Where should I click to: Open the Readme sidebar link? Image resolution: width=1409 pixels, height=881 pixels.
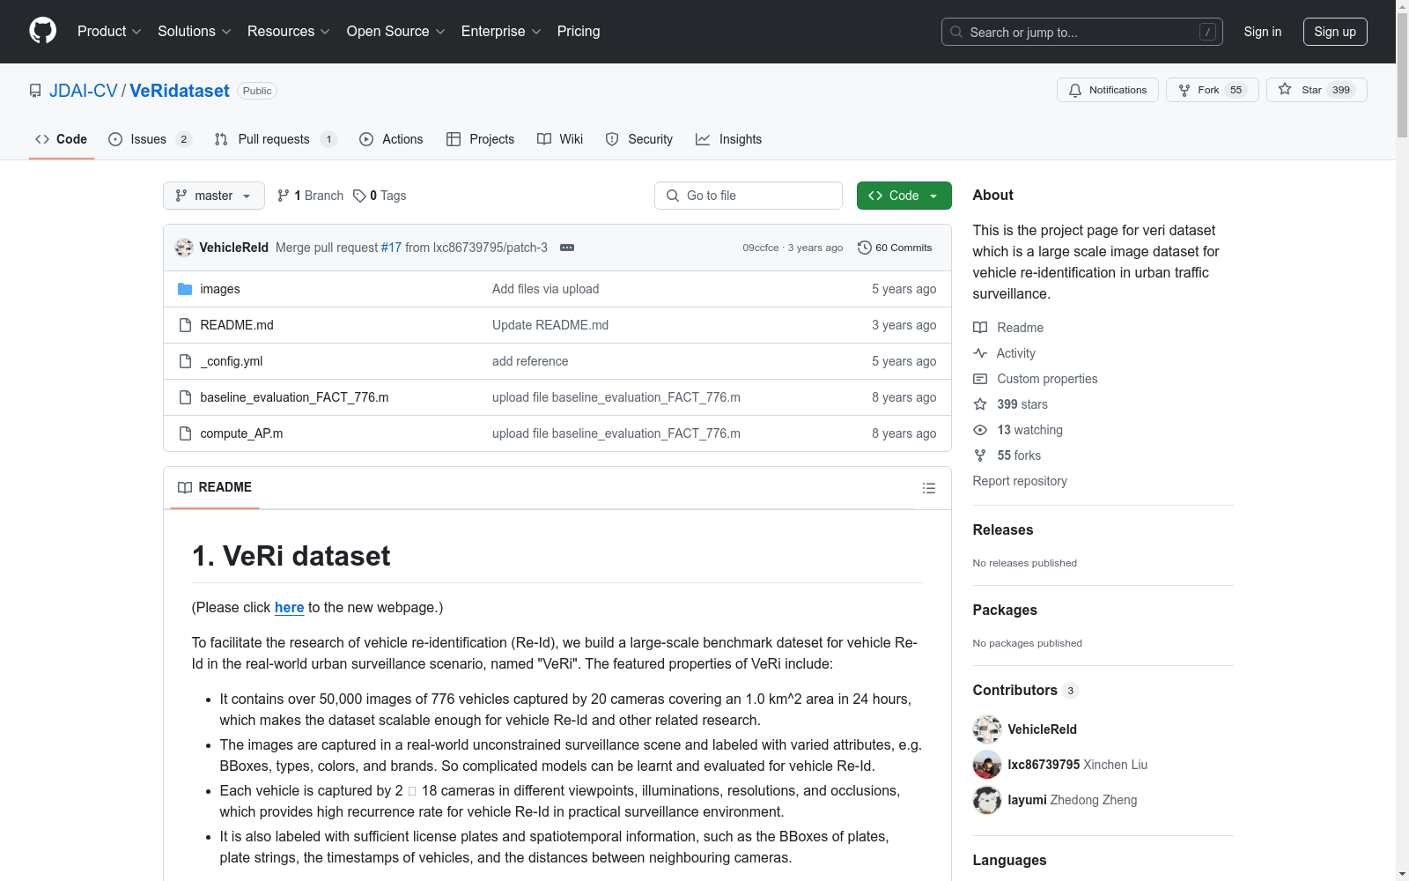[1008, 328]
